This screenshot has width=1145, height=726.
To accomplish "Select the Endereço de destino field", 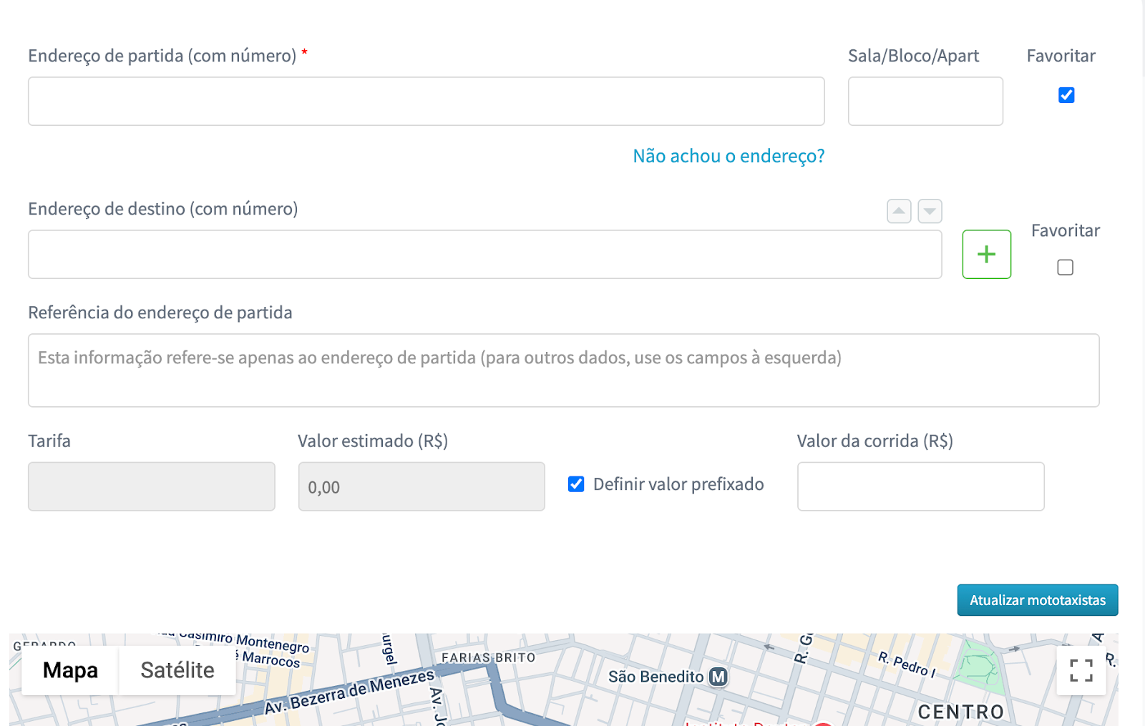I will [484, 255].
